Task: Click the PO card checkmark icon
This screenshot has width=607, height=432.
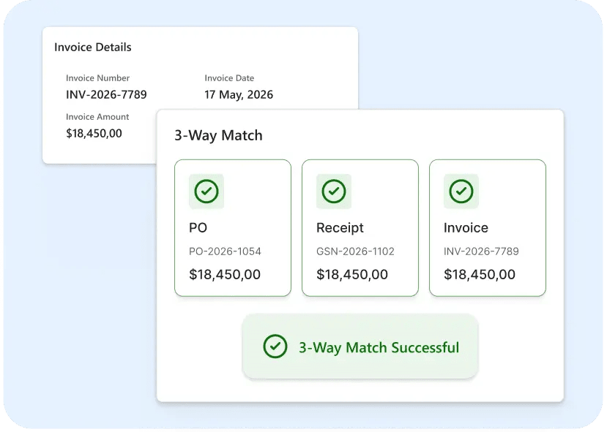Action: coord(206,192)
